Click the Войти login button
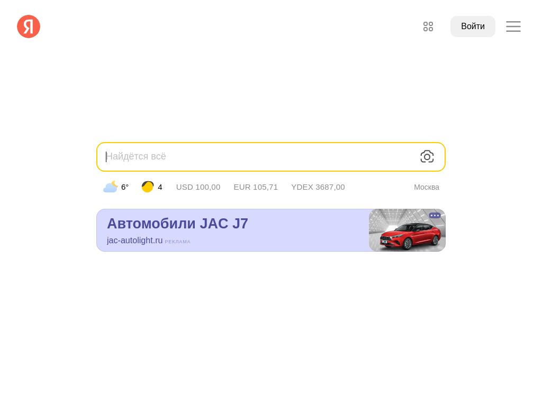The width and height of the screenshot is (542, 407). (x=473, y=26)
